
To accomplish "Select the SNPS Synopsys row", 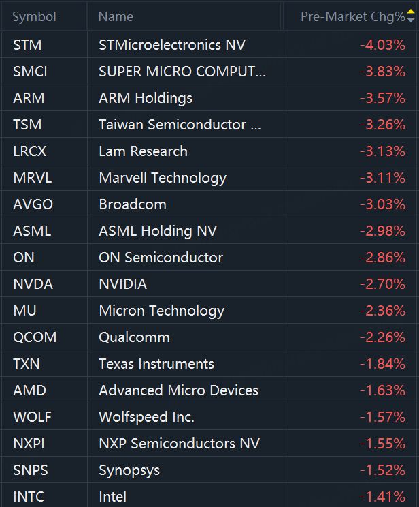I will click(x=129, y=470).
